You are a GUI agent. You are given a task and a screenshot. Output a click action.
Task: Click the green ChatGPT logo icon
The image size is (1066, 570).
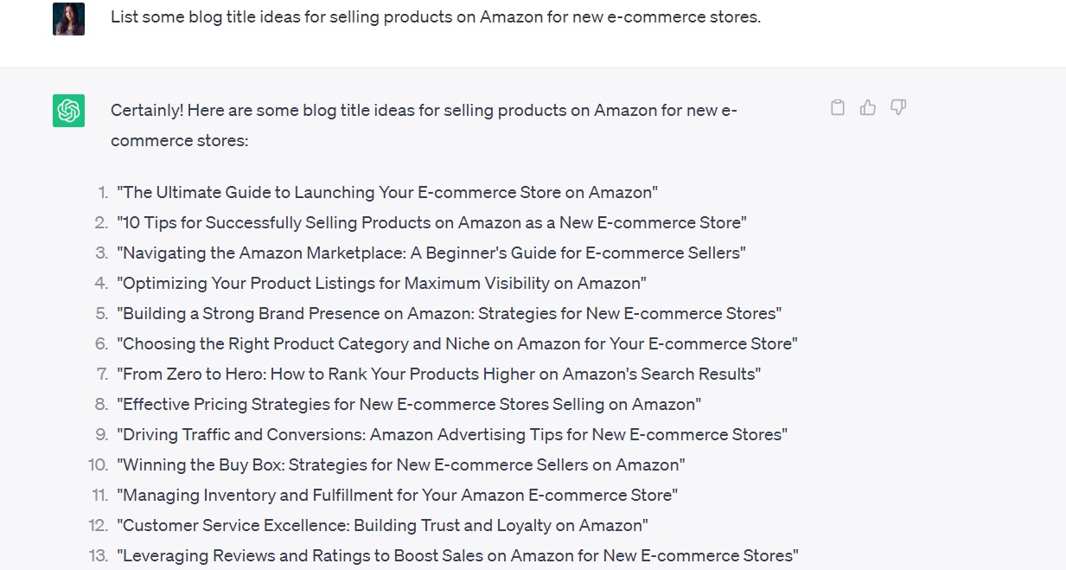click(x=69, y=111)
